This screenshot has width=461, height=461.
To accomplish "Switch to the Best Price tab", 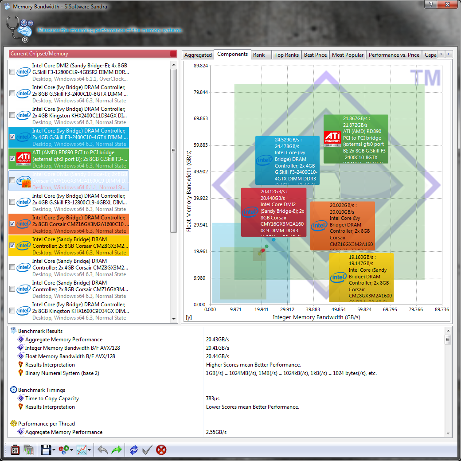I will click(315, 55).
